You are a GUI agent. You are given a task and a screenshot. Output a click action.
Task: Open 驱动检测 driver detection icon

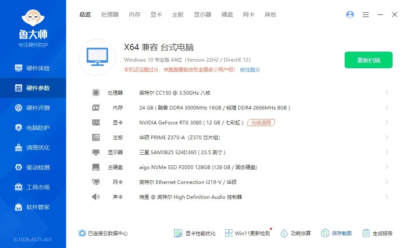point(19,167)
